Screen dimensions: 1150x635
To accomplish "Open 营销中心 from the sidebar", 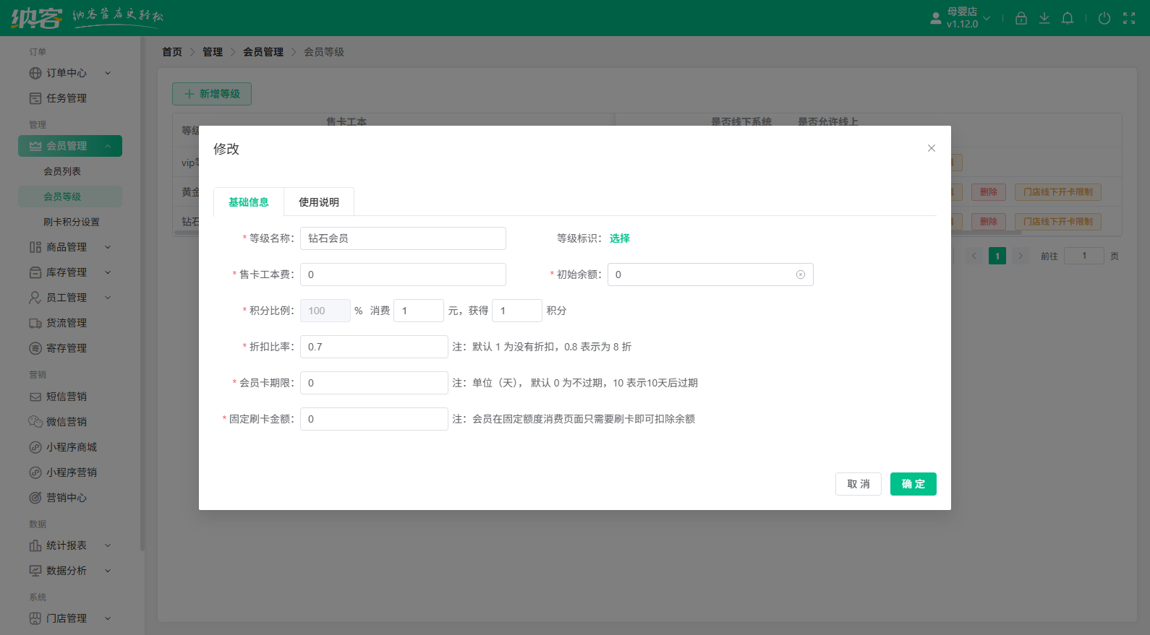I will coord(66,498).
